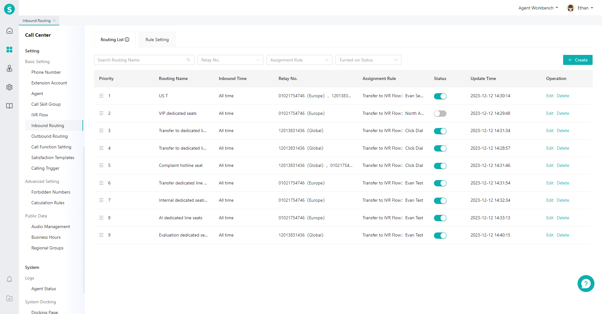Grab the drag handle for priority 2 row
The width and height of the screenshot is (602, 314).
(101, 113)
